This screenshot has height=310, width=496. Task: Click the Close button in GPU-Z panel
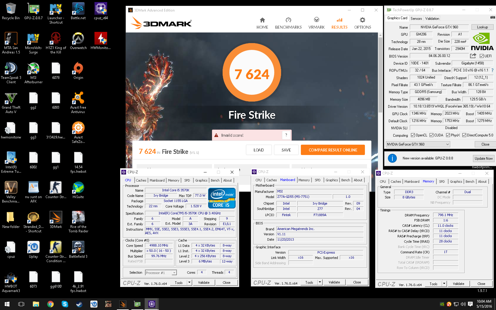[485, 144]
